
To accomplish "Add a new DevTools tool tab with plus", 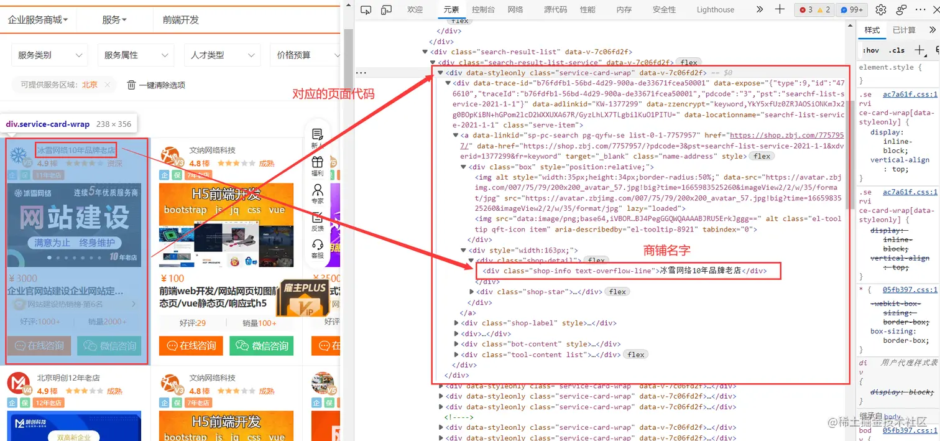I will (x=780, y=9).
